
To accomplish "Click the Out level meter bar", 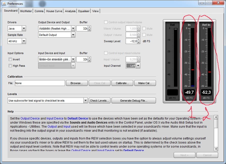I will pos(175,57).
